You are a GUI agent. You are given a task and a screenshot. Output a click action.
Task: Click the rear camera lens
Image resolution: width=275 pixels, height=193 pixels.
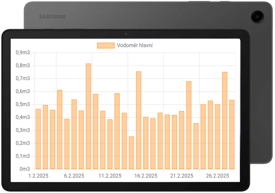tap(258, 17)
